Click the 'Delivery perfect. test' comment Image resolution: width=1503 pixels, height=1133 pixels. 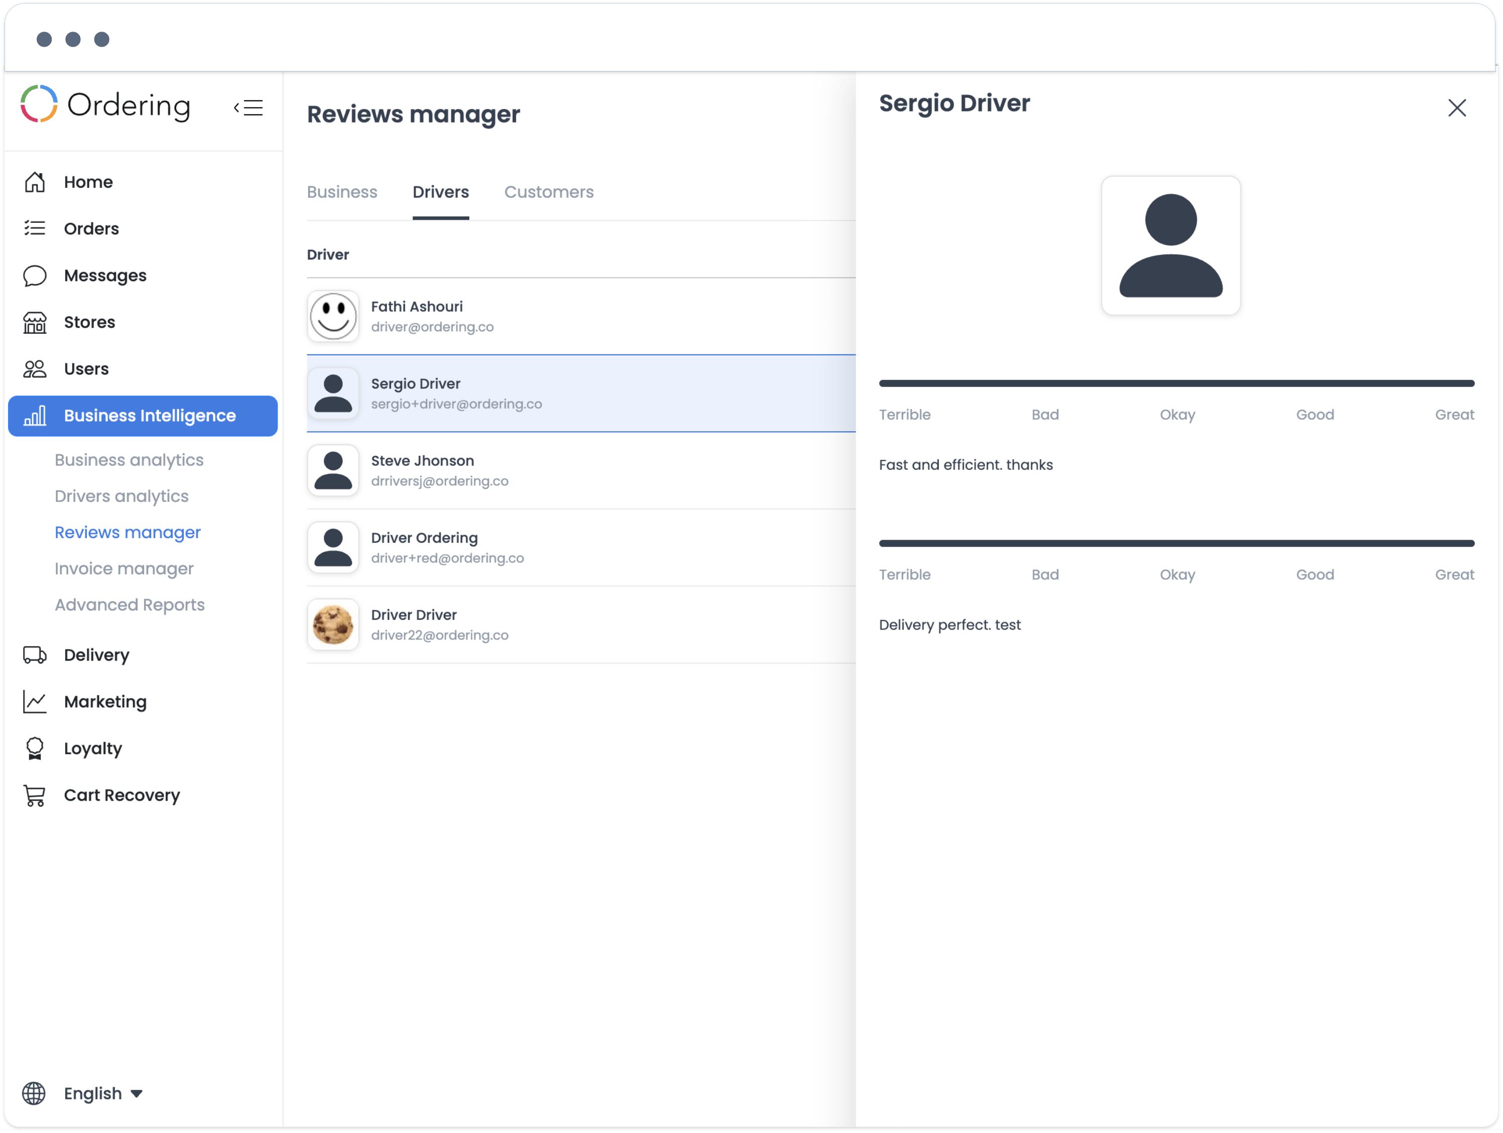point(949,624)
